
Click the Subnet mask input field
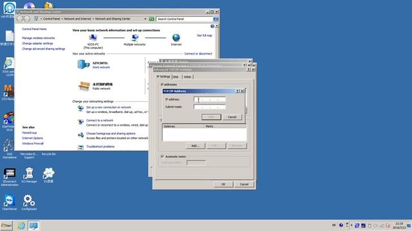coord(210,107)
